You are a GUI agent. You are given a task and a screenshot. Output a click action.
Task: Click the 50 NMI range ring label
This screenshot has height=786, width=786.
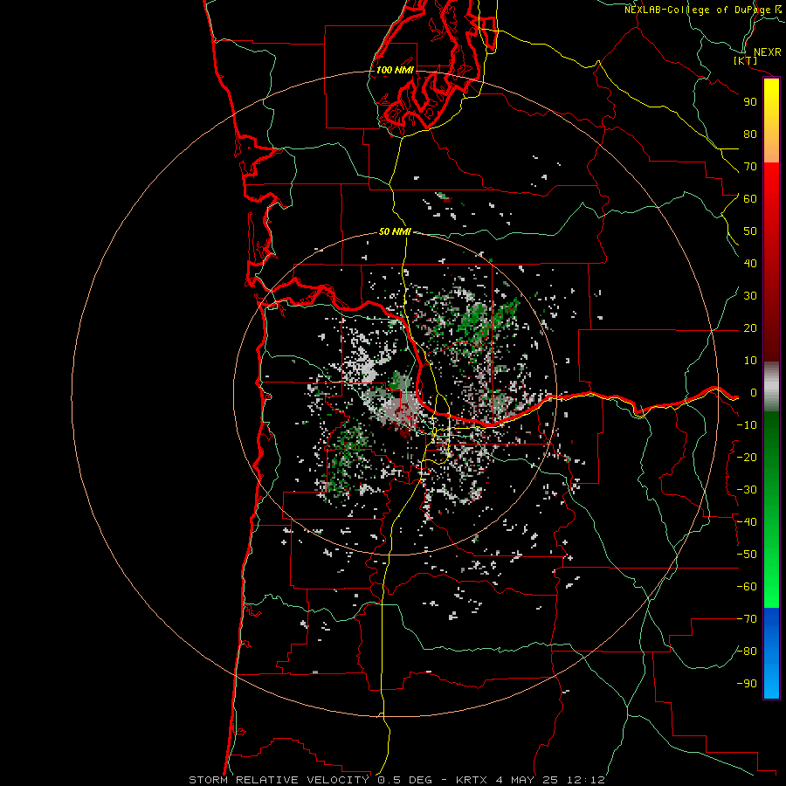[395, 231]
